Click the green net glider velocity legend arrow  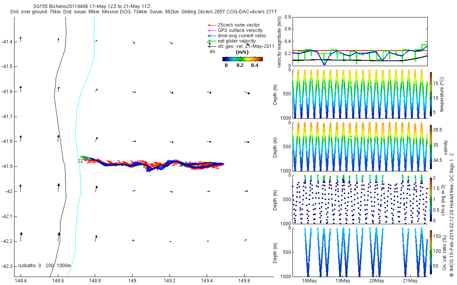click(x=211, y=41)
